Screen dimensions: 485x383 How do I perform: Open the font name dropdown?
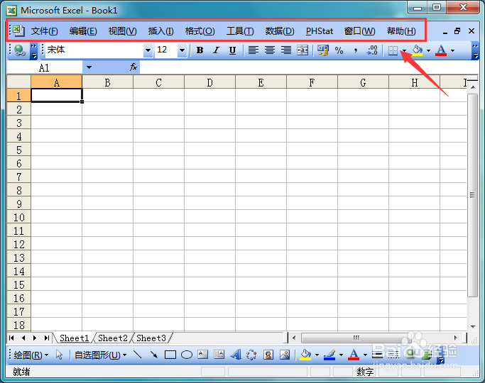tap(148, 50)
